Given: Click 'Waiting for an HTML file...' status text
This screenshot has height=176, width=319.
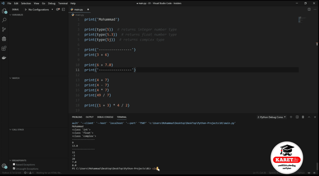Looking at the screenshot, I should [x=49, y=173].
